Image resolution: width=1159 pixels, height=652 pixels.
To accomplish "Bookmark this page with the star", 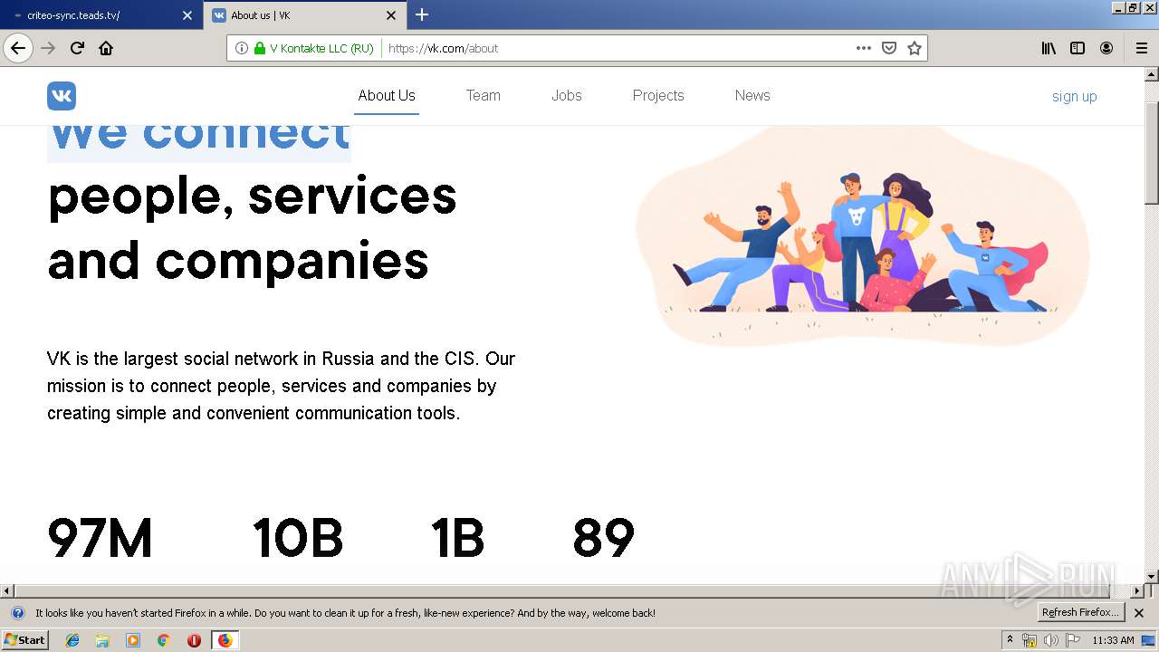I will (x=915, y=48).
